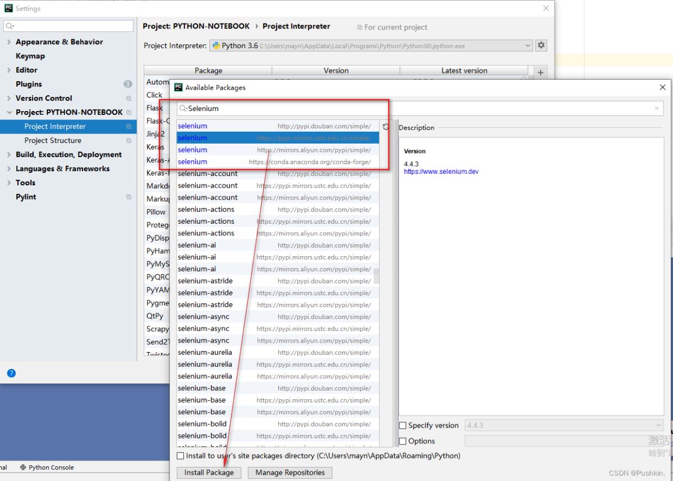Screen dimensions: 673x481
Task: Select selenium-ai from mirrors.ustc.edu.cn
Action: coord(278,257)
